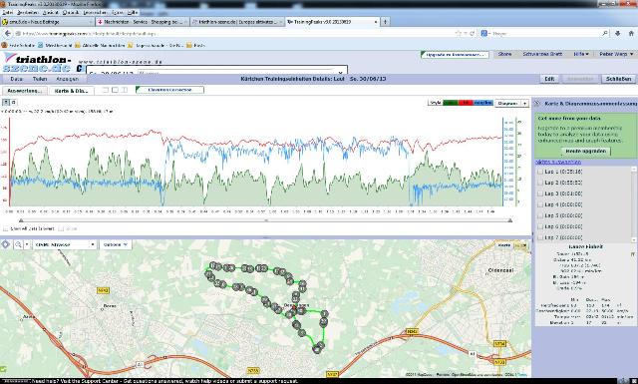Switch to the Karte & Dia... tab
Screen dimensions: 638x384
click(71, 91)
